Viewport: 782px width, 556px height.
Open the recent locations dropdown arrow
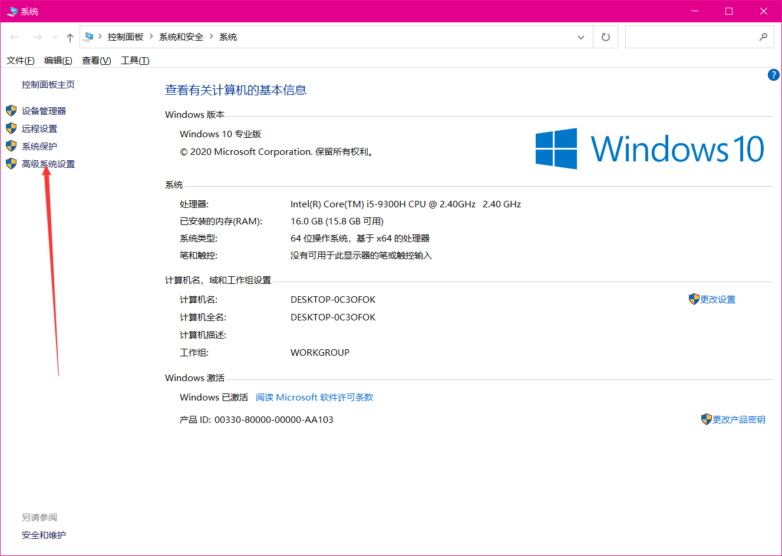click(55, 37)
